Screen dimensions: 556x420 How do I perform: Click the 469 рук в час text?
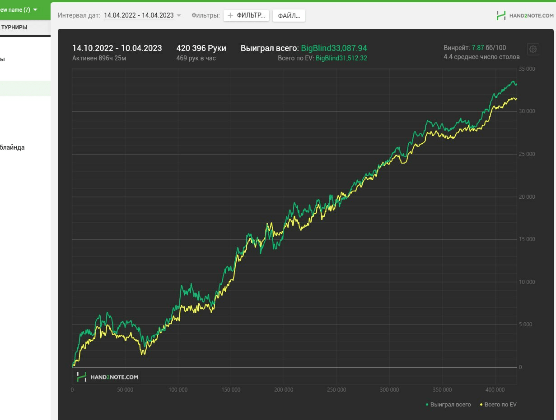[x=196, y=58]
